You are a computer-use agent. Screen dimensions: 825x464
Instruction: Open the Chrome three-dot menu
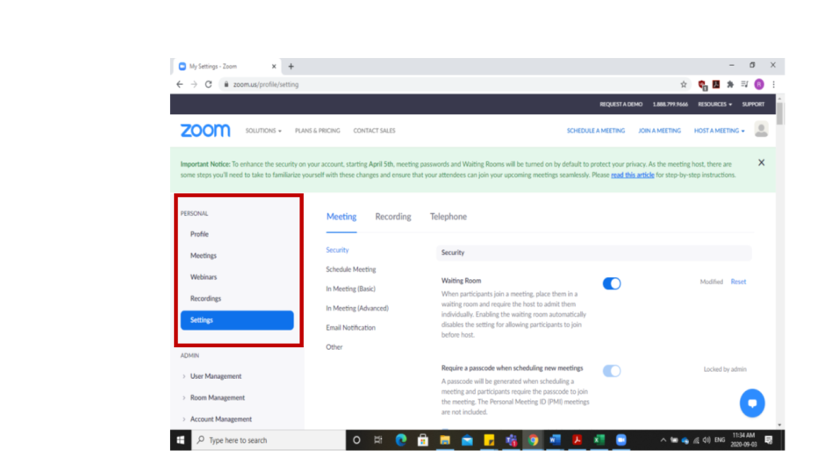tap(773, 84)
